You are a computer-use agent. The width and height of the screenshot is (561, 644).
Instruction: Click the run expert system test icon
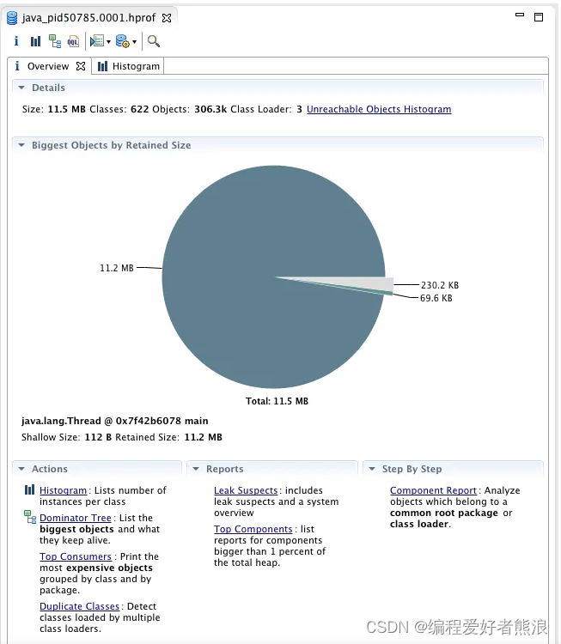point(97,41)
